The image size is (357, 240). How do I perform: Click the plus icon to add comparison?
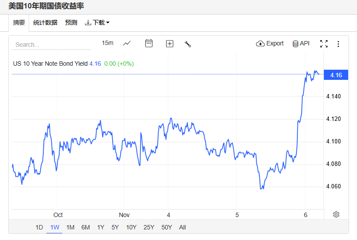[170, 44]
